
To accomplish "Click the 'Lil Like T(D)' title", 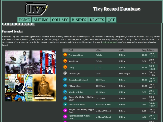I will [x=74, y=74].
